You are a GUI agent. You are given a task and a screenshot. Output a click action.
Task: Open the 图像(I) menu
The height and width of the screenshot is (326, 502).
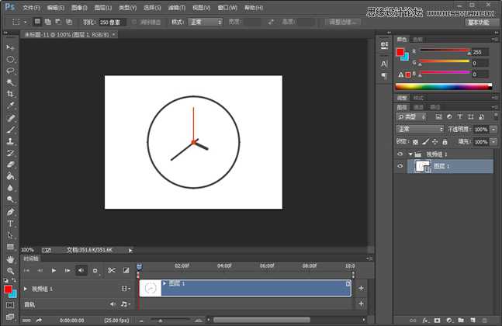pyautogui.click(x=79, y=8)
